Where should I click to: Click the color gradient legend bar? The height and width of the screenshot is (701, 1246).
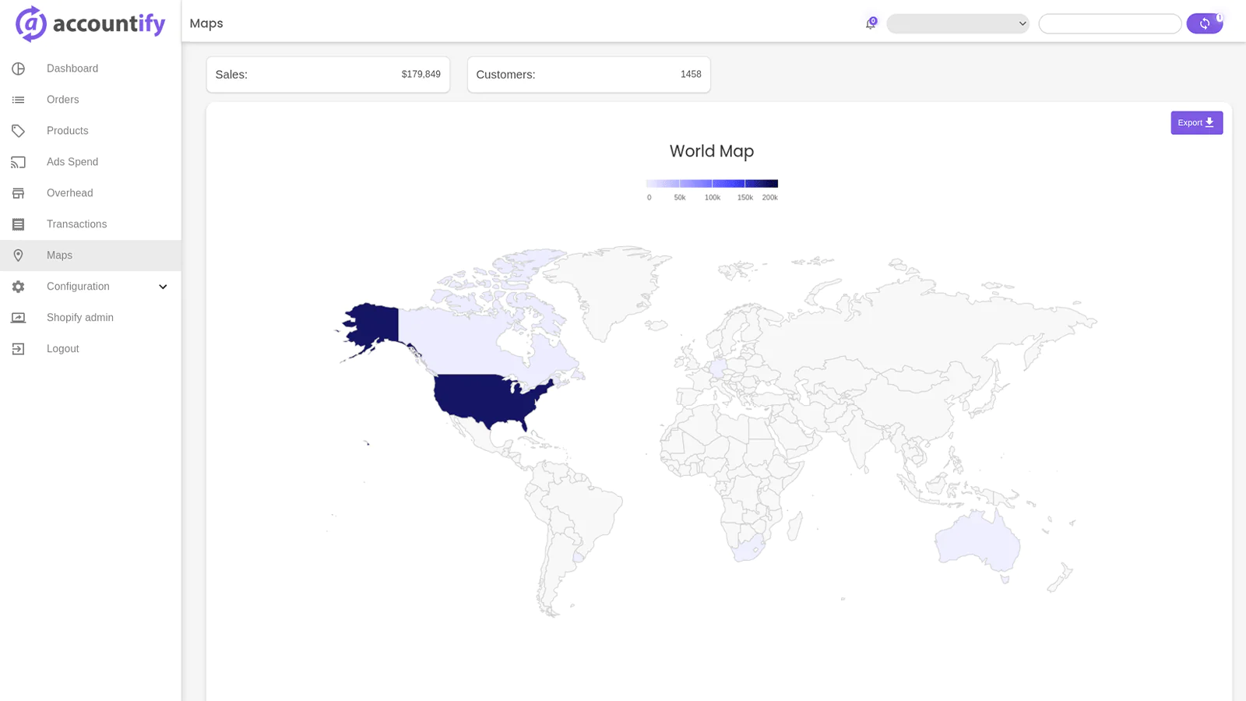712,184
